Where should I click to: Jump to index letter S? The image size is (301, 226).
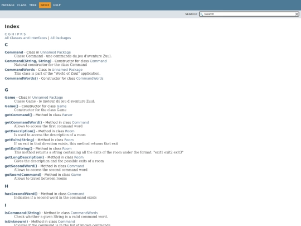pyautogui.click(x=25, y=34)
